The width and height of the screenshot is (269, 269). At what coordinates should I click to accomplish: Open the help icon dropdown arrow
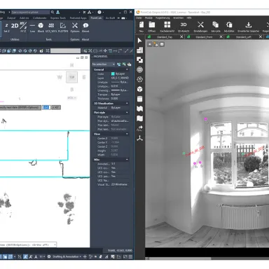pyautogui.click(x=103, y=12)
